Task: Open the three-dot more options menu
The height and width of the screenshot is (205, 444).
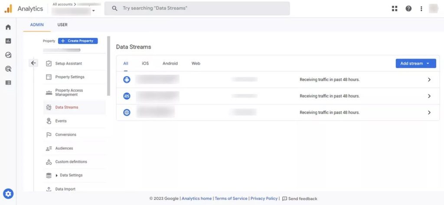Action: pos(421,9)
